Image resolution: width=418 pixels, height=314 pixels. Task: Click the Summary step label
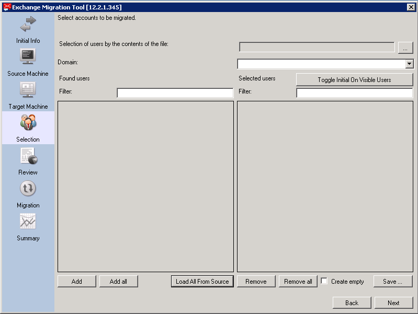click(28, 238)
